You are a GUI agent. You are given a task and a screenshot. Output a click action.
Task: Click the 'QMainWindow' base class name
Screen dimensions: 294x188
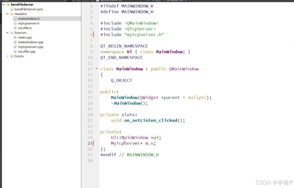click(x=184, y=69)
